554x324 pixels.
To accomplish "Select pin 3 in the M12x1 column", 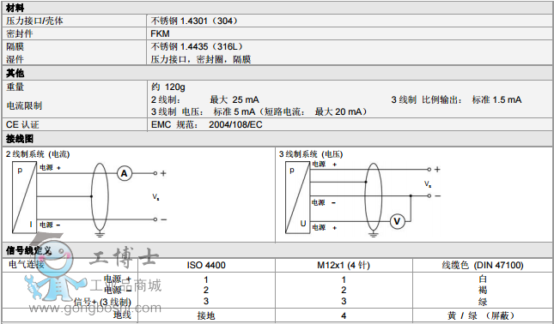I will pyautogui.click(x=344, y=301).
